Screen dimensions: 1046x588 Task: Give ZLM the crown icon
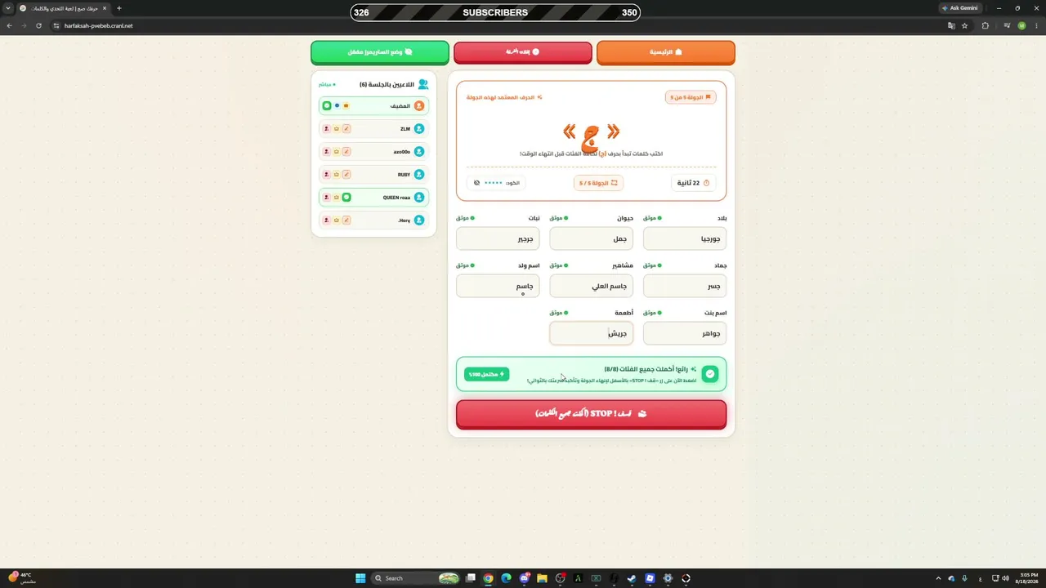click(337, 129)
